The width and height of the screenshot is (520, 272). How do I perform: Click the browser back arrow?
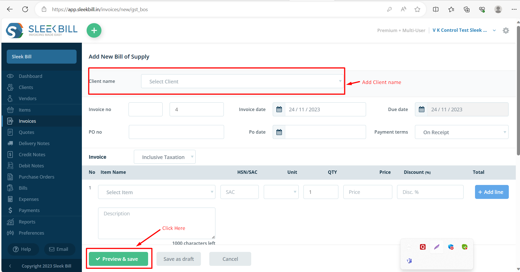(x=10, y=9)
